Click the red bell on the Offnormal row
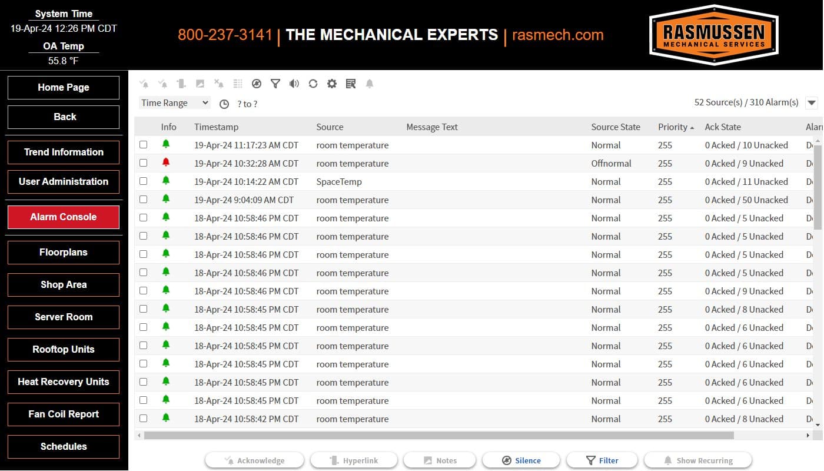Screen dimensions: 824x471 [166, 162]
